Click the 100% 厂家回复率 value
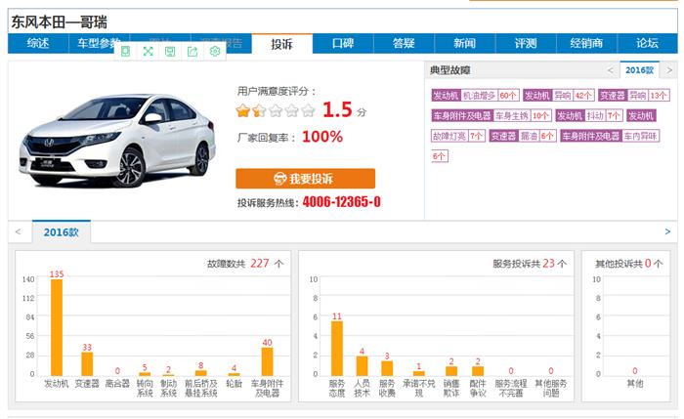 pyautogui.click(x=322, y=137)
